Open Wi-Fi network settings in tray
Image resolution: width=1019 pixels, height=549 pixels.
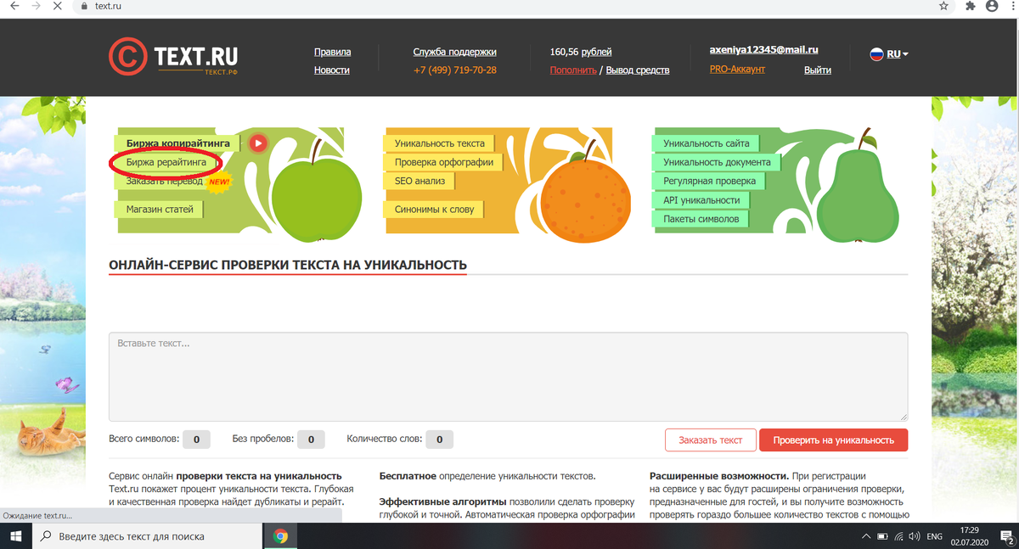(898, 536)
